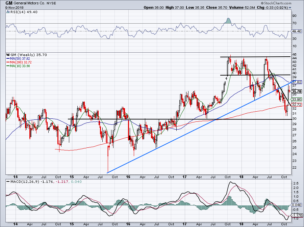
Task: Click the red MA(200) legend line marker
Action: pyautogui.click(x=8, y=62)
